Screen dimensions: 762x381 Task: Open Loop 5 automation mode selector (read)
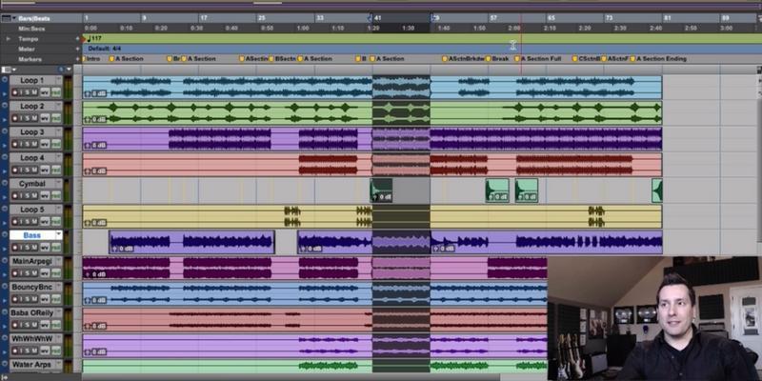56,221
